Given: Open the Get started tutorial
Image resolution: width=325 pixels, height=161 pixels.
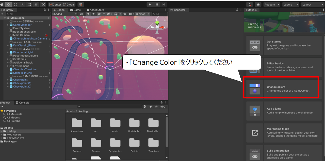Looking at the screenshot, I should pyautogui.click(x=284, y=45).
